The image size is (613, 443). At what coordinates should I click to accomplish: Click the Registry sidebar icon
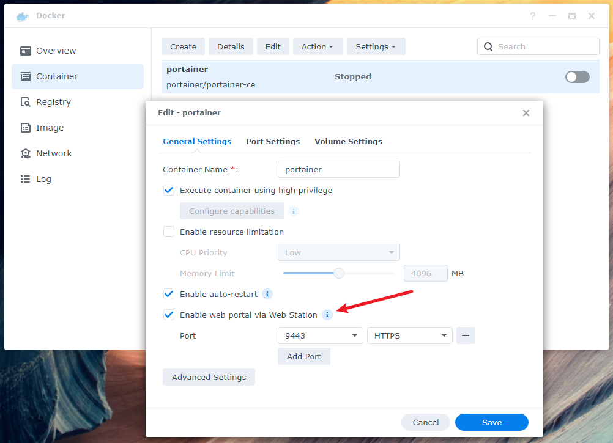coord(26,102)
